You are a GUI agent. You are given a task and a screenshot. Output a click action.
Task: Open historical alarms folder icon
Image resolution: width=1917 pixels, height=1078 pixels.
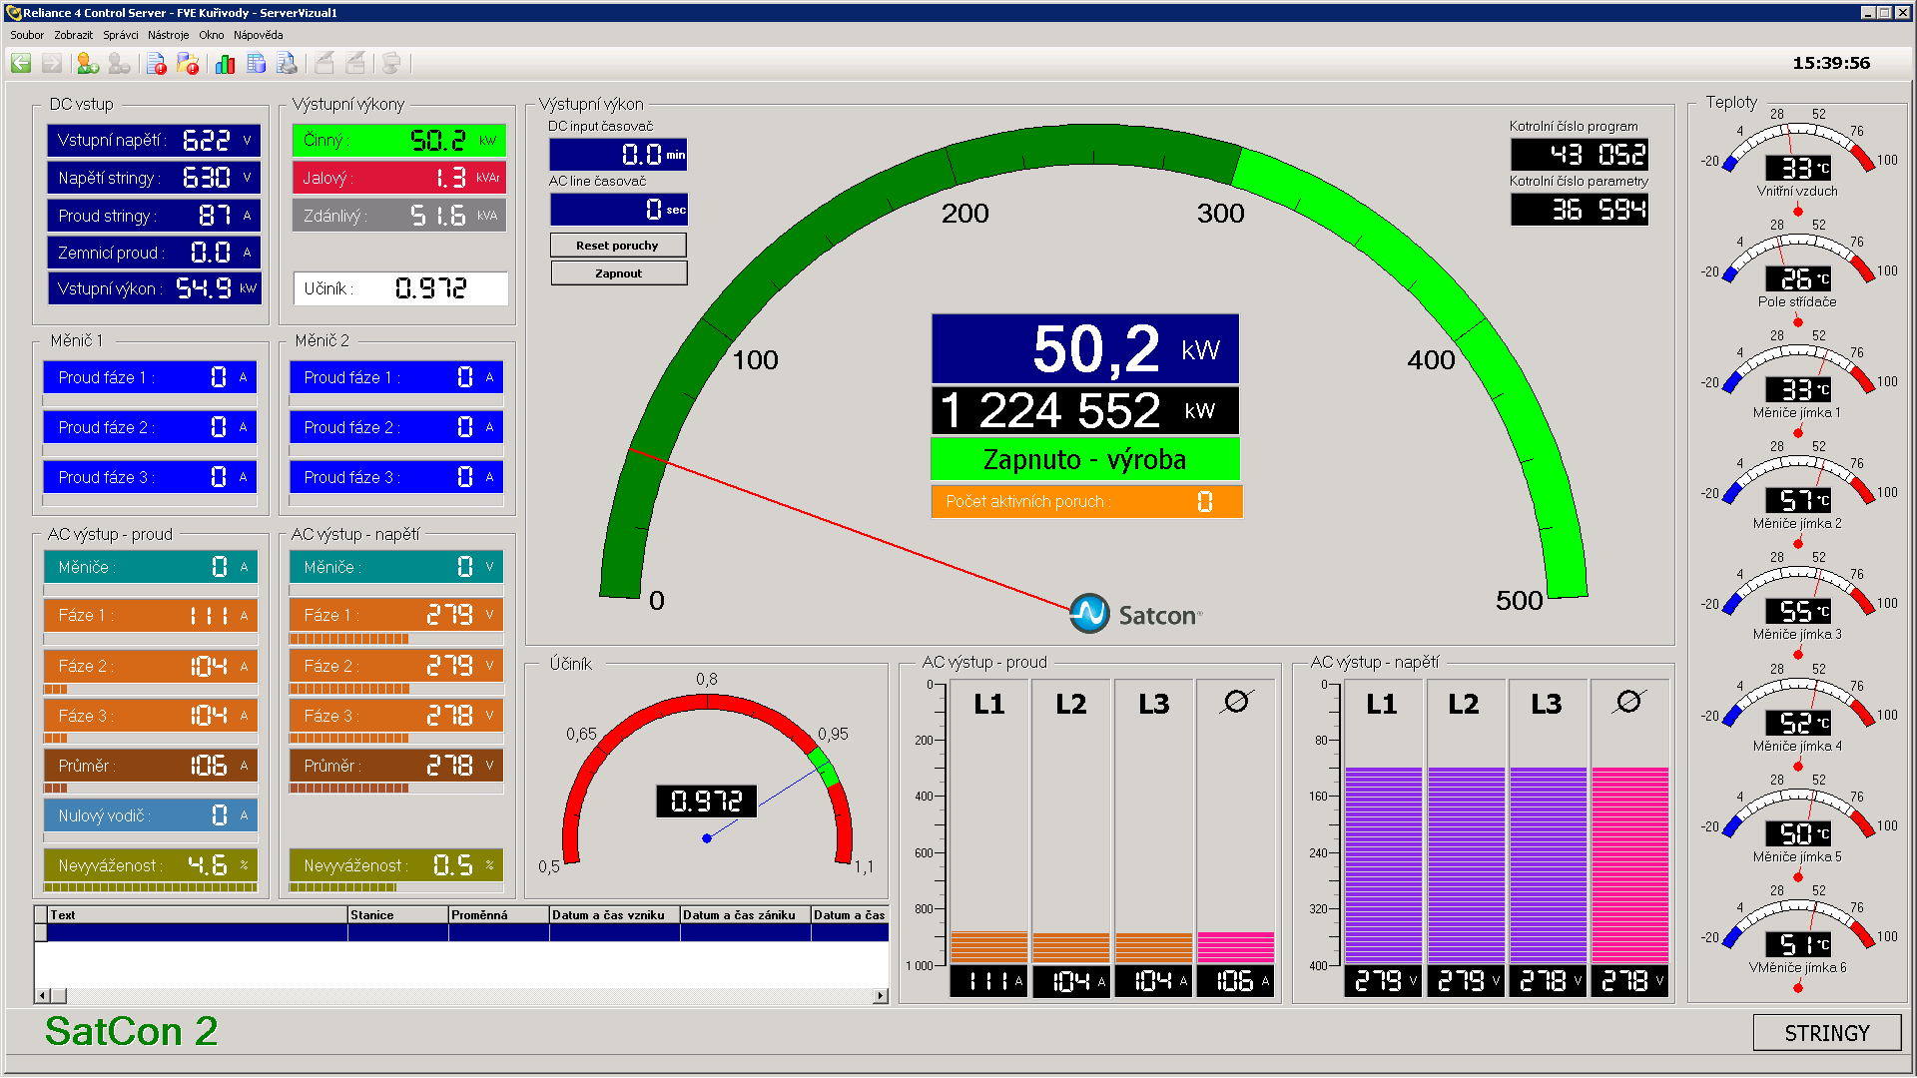tap(187, 64)
